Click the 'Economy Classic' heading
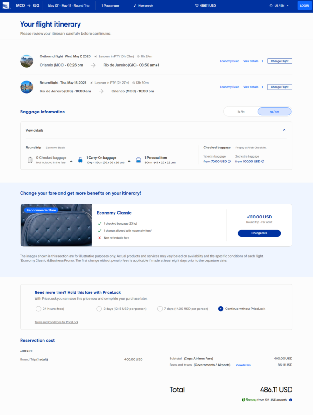The height and width of the screenshot is (415, 313). click(x=114, y=213)
